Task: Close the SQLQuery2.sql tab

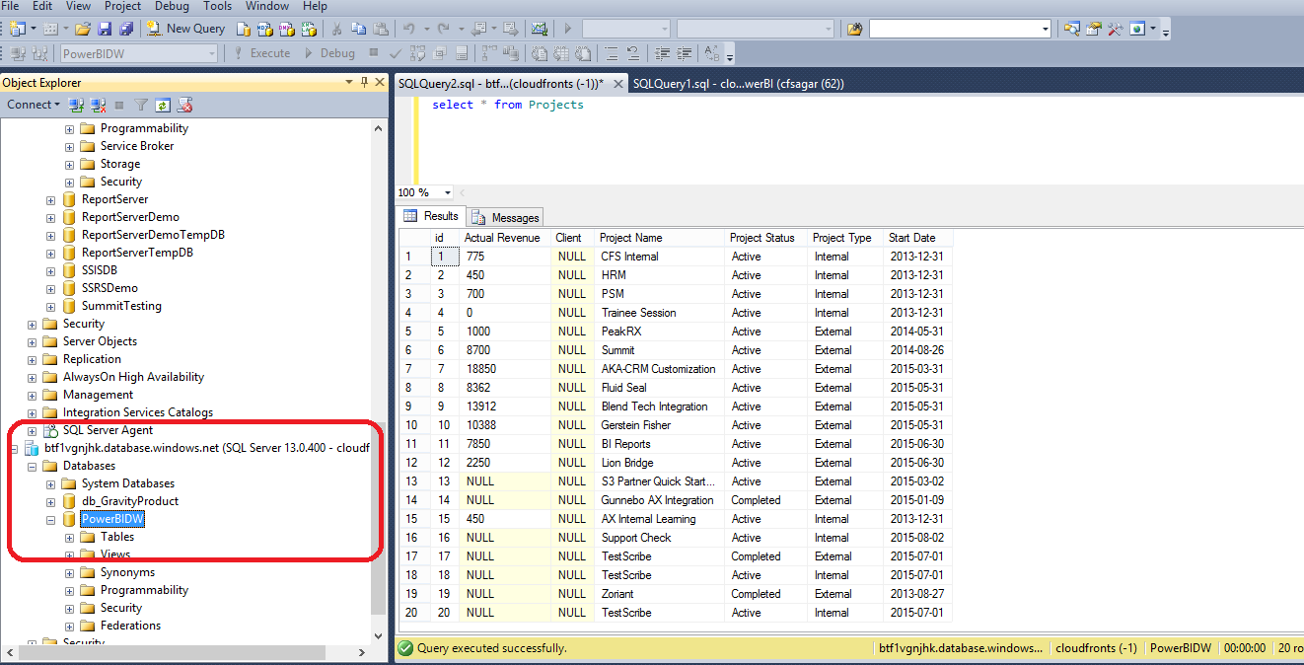Action: (x=617, y=84)
